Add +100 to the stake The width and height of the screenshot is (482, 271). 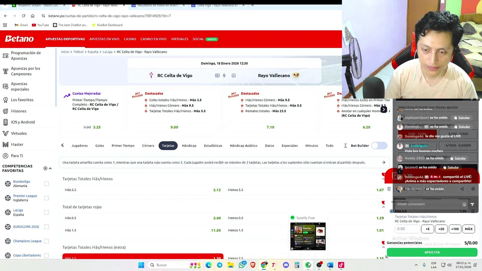pos(455,229)
